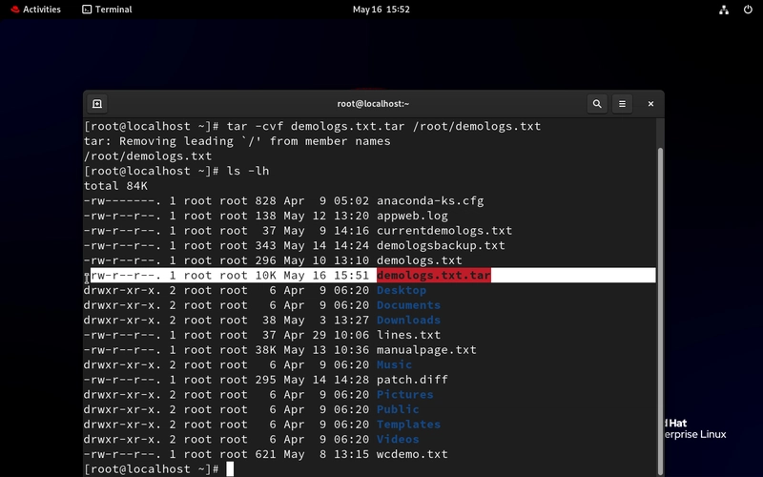Click the Downloads directory name
This screenshot has height=477, width=763.
409,320
